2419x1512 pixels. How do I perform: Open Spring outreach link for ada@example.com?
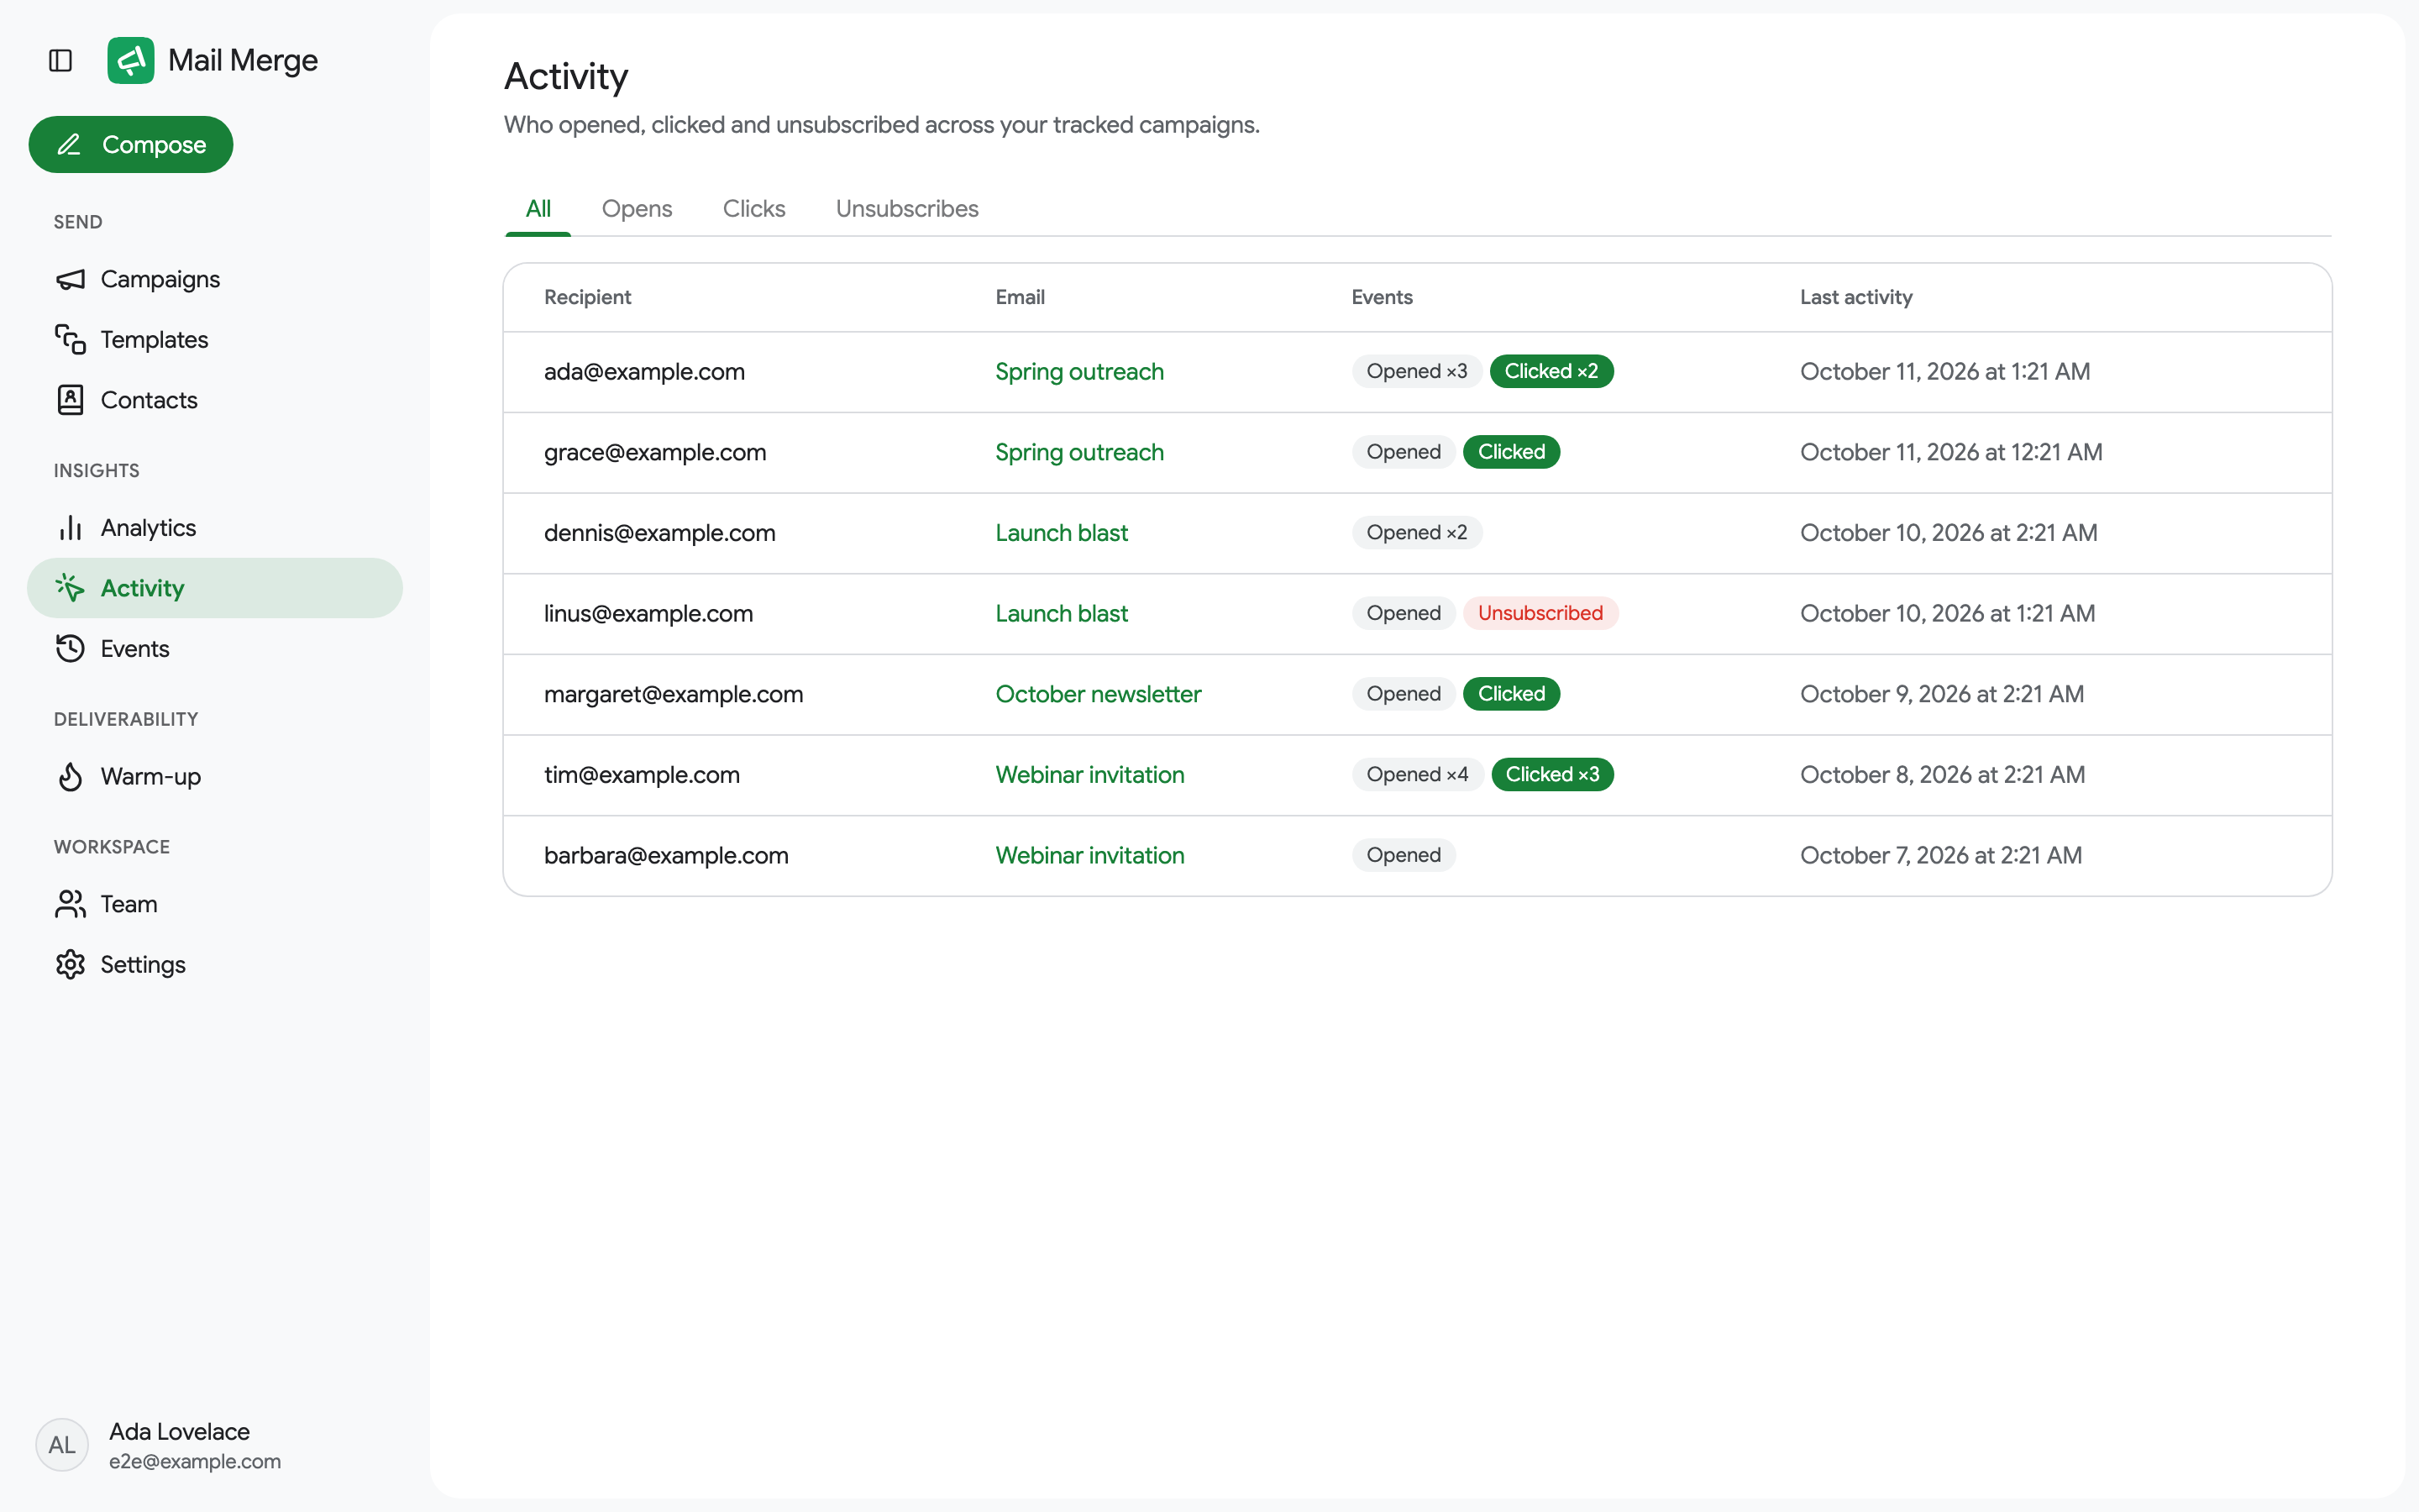click(1079, 372)
